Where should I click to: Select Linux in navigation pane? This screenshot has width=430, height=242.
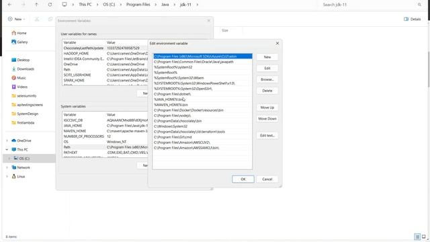[x=18, y=176]
